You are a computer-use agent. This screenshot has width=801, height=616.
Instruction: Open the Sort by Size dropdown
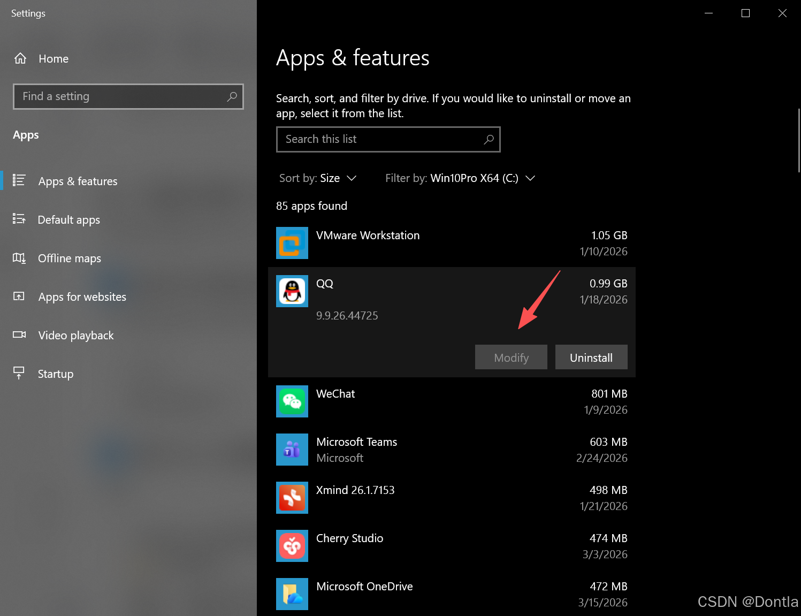click(318, 178)
